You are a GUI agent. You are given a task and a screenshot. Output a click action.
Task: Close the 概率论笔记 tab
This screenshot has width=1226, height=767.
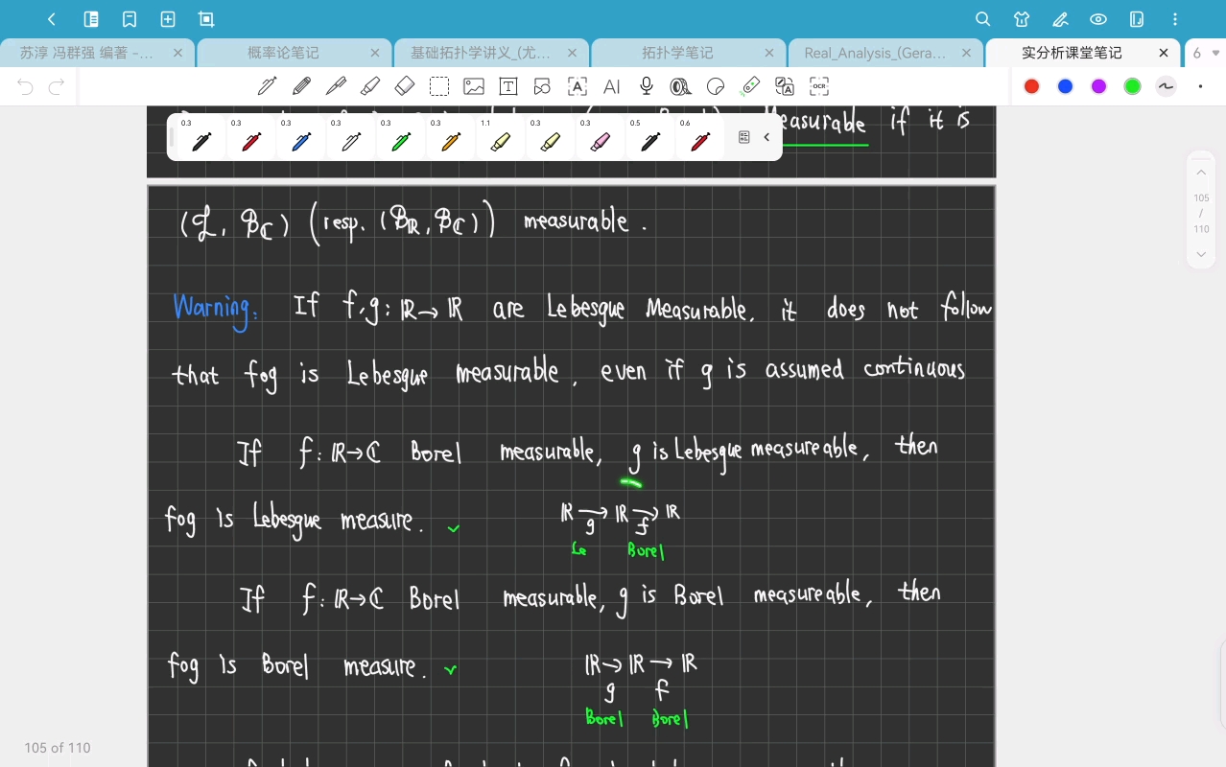point(375,53)
